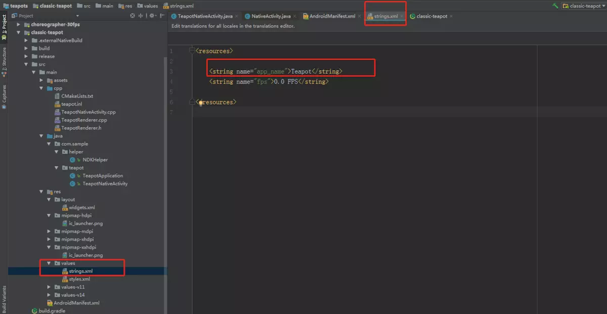Image resolution: width=607 pixels, height=314 pixels.
Task: Open the Structure tool window stripe
Action: [x=4, y=62]
